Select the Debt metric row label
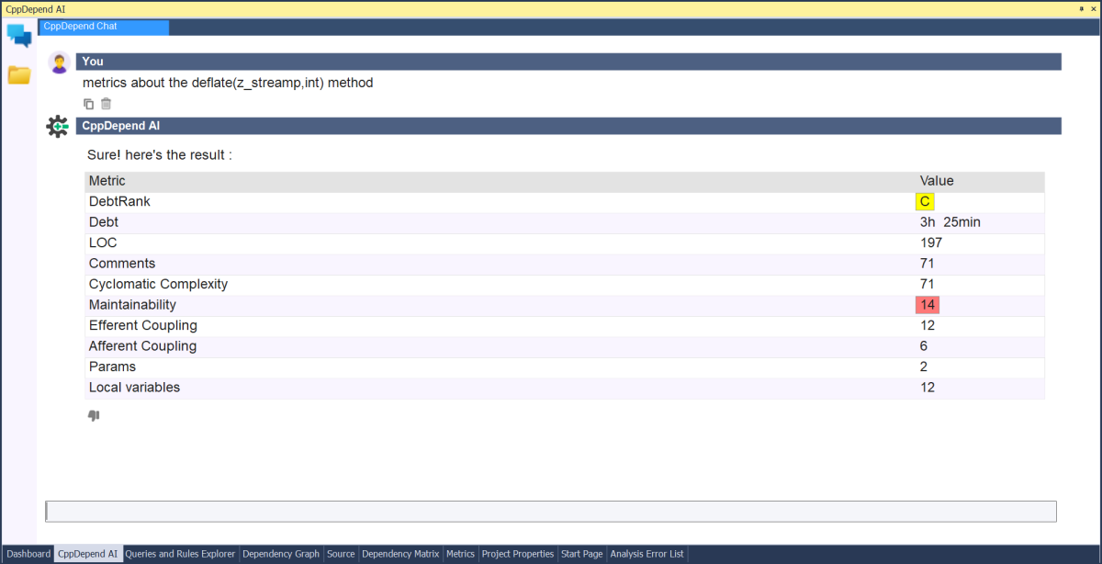Viewport: 1102px width, 564px height. coord(104,222)
